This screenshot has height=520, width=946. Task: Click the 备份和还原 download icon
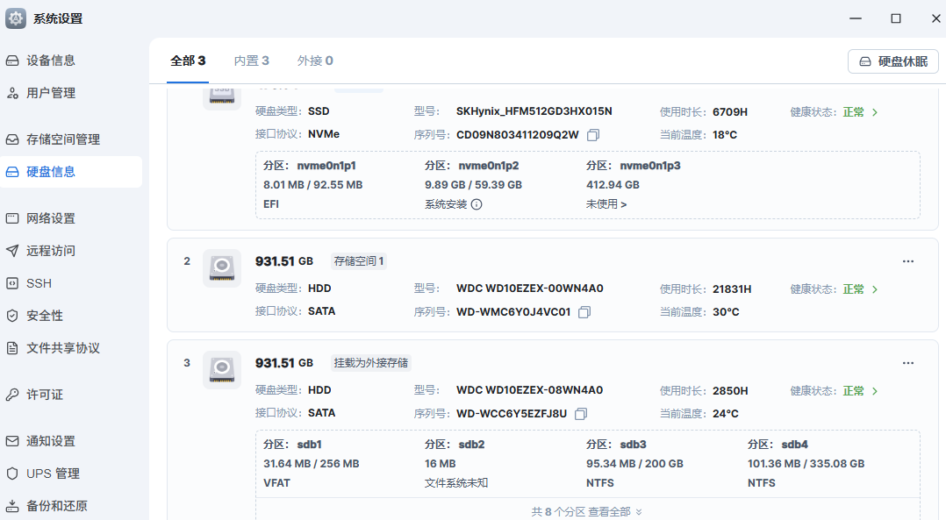[12, 506]
